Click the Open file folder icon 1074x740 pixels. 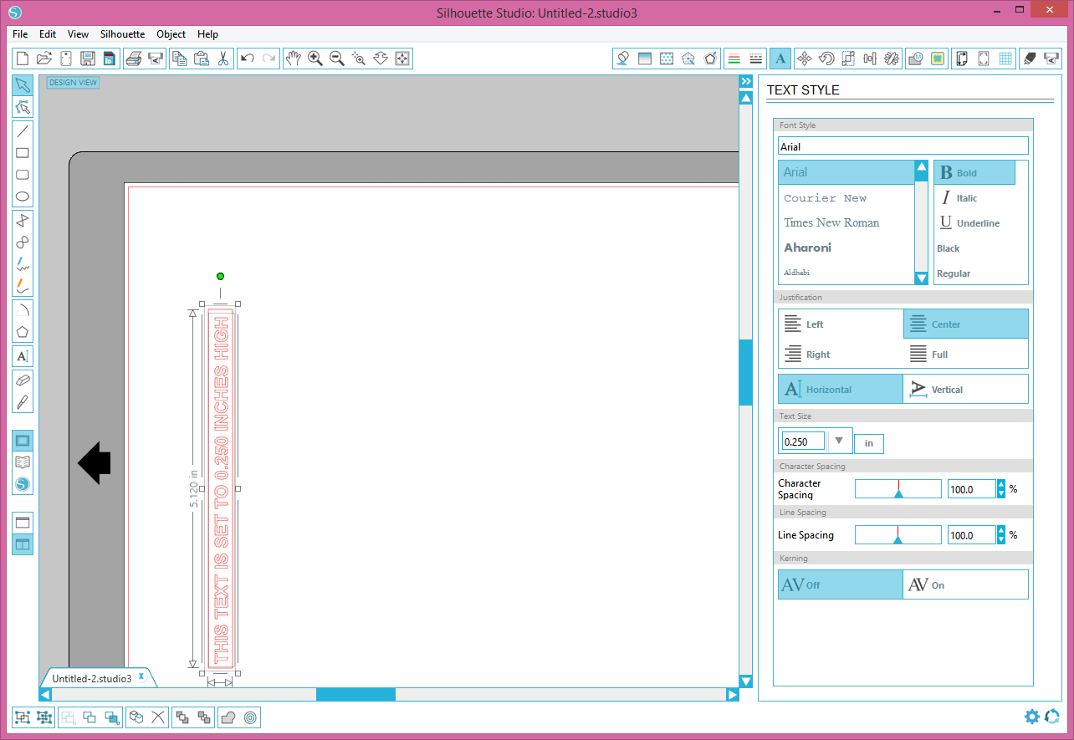(44, 59)
